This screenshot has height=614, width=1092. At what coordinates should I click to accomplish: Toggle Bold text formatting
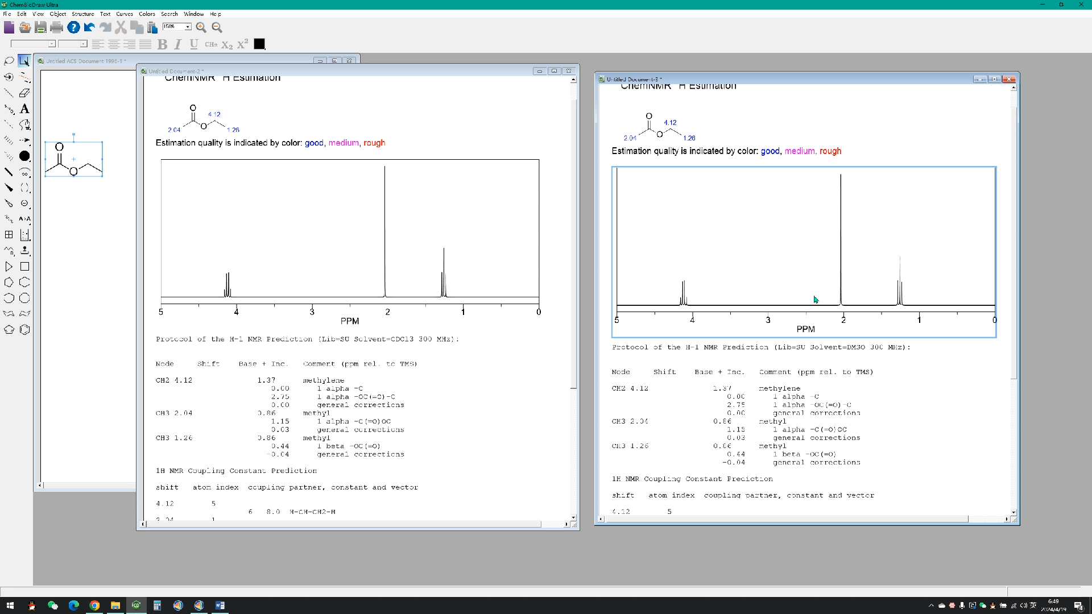[x=162, y=44]
